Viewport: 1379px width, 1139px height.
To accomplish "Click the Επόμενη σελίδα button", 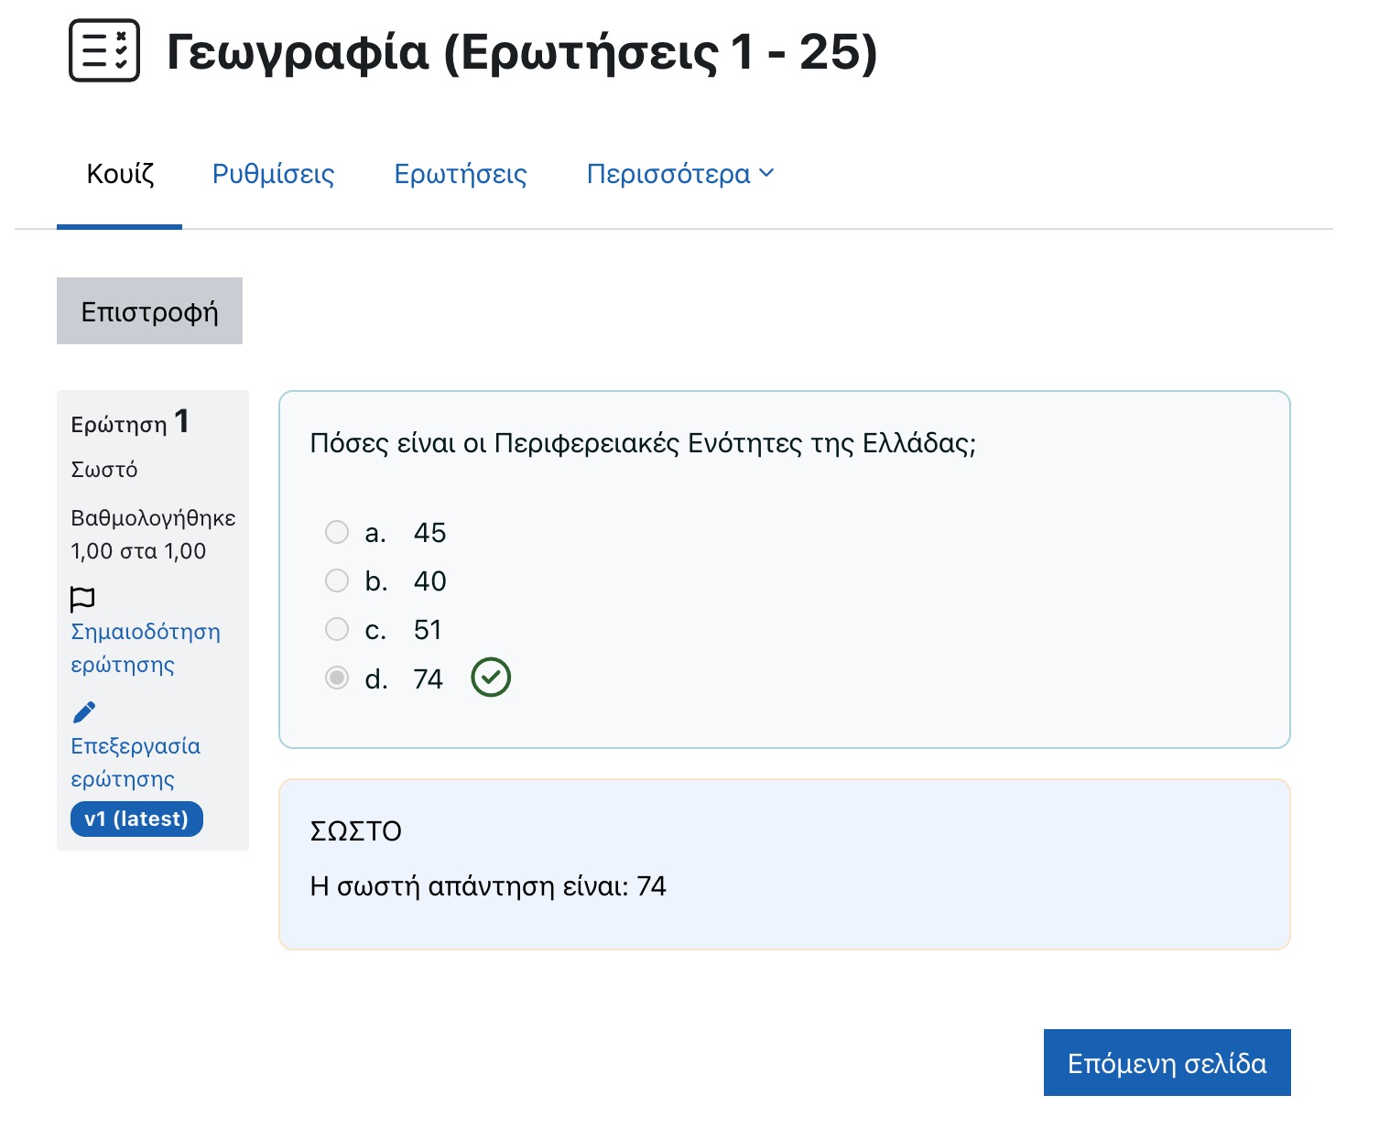I will click(x=1167, y=1063).
